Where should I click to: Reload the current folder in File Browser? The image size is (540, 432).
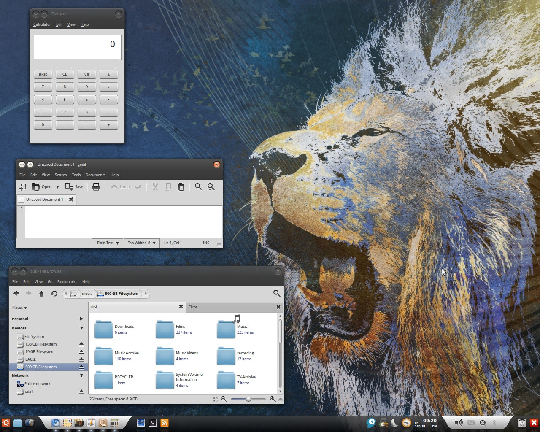point(54,294)
